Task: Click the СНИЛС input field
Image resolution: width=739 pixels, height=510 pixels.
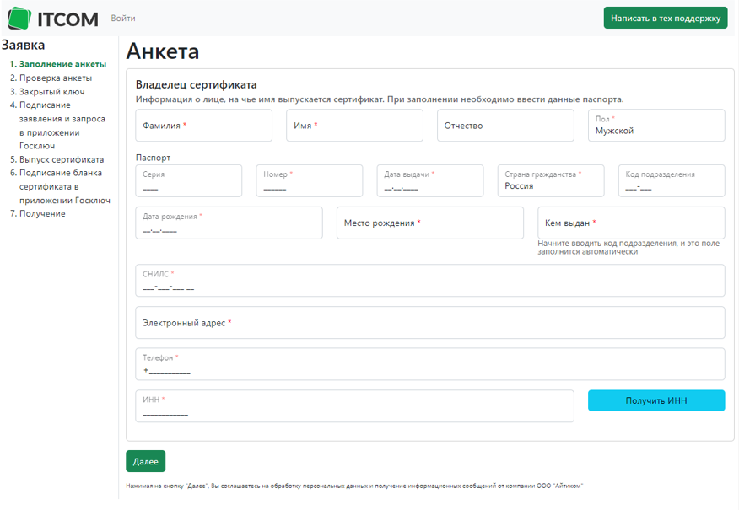Action: (x=429, y=281)
